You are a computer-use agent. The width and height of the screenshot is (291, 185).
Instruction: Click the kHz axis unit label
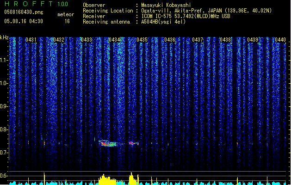(4, 37)
